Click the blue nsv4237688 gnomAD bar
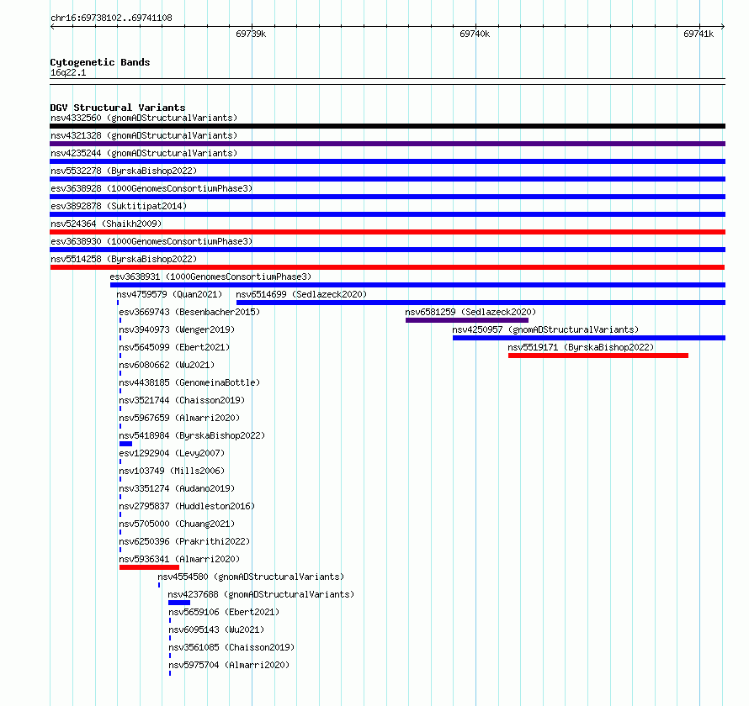Screen dimensions: 749x706 pyautogui.click(x=179, y=603)
